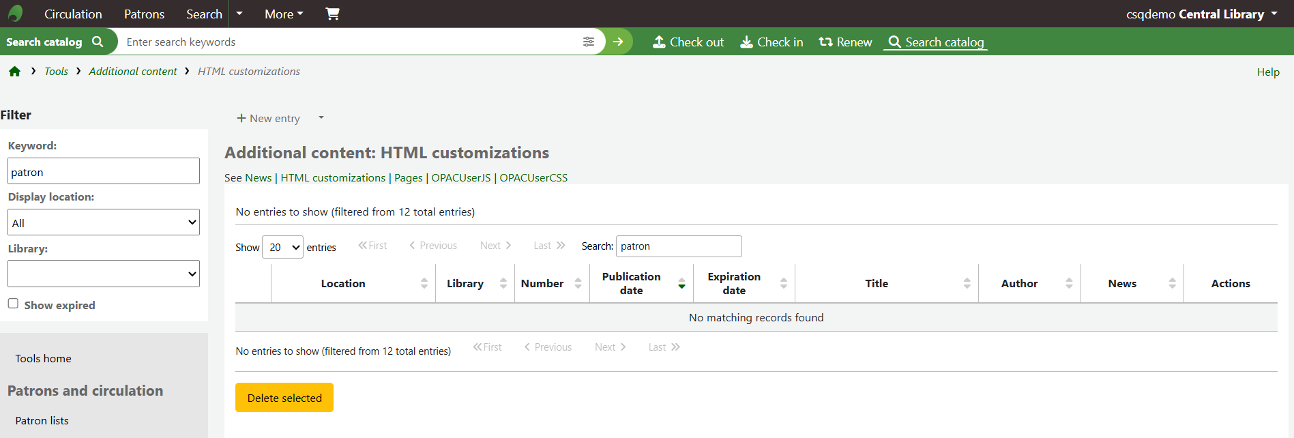Screen dimensions: 1294x438
Task: Click the home breadcrumb icon
Action: click(x=14, y=72)
